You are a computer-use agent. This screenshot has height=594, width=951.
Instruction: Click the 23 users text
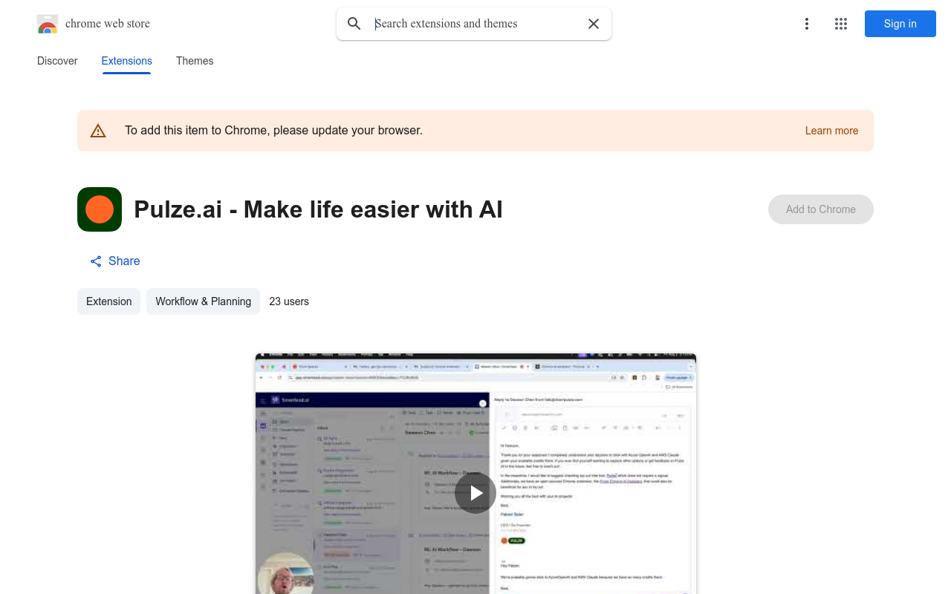(x=289, y=301)
